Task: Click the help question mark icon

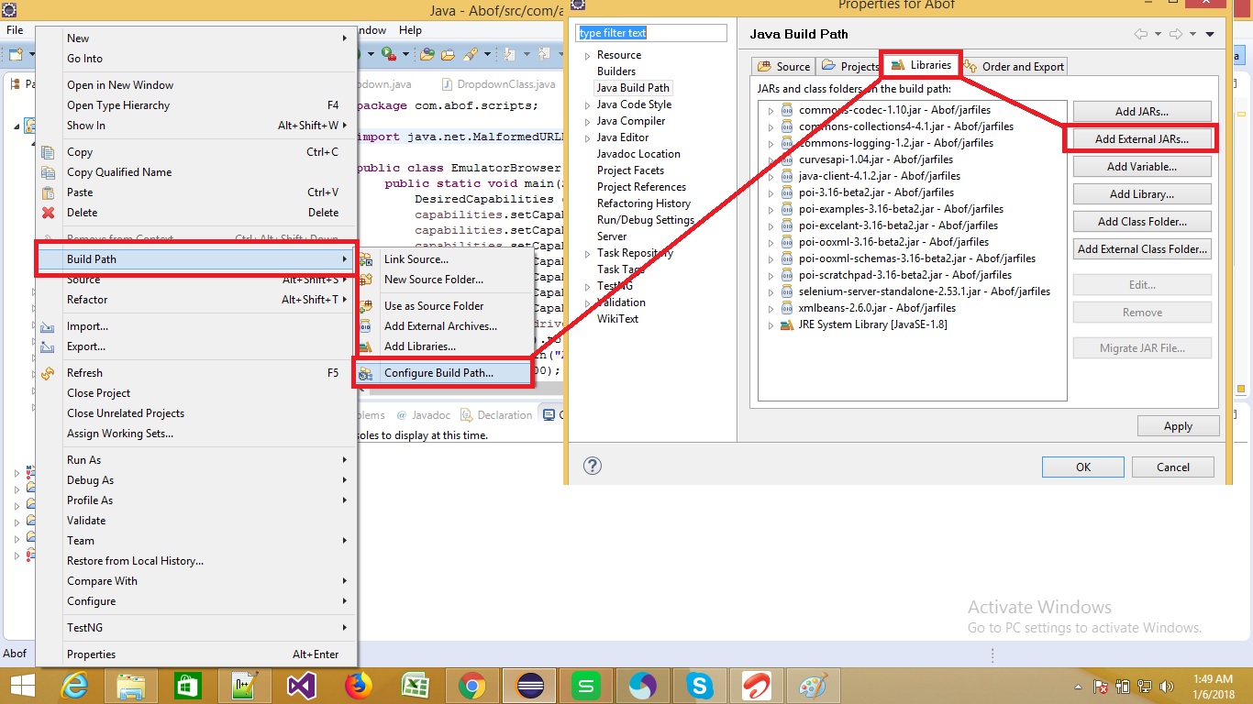Action: (593, 466)
